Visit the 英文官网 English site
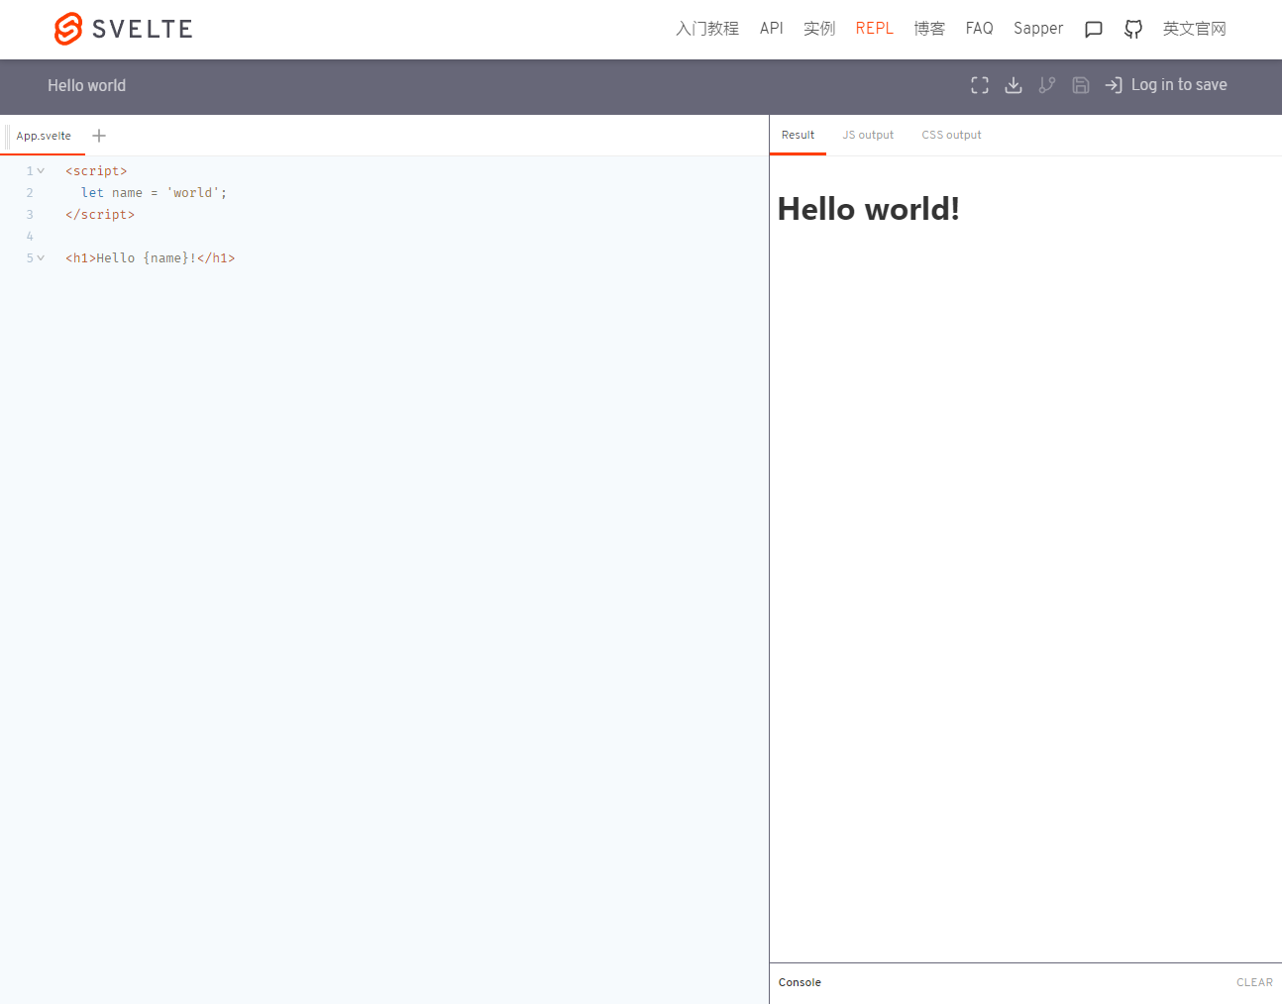The height and width of the screenshot is (1004, 1282). click(x=1195, y=29)
